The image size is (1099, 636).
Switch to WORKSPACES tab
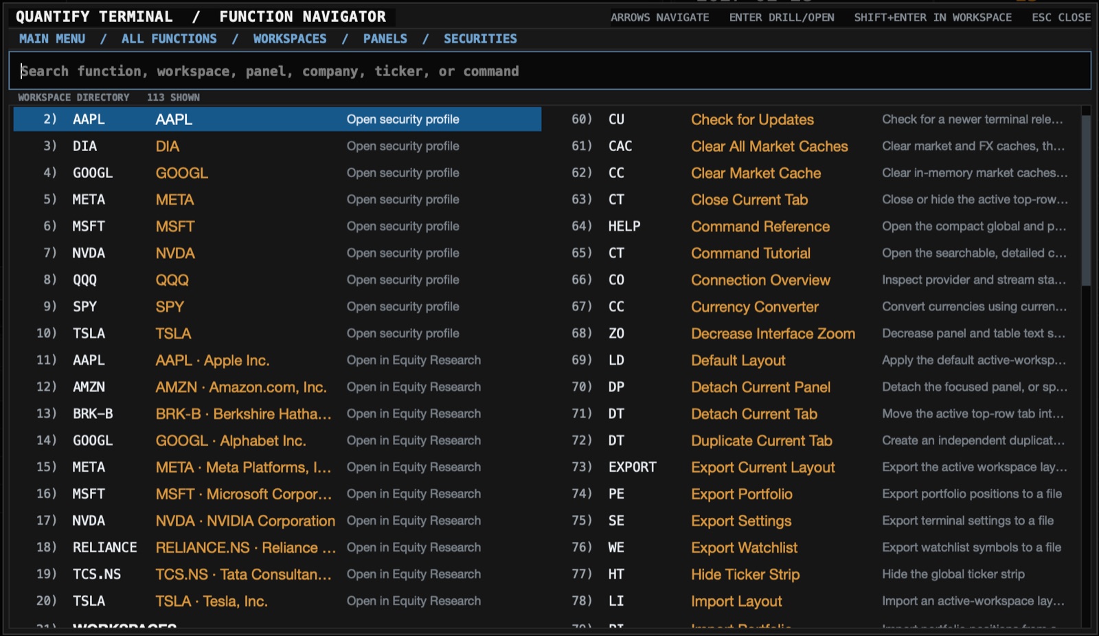(290, 39)
